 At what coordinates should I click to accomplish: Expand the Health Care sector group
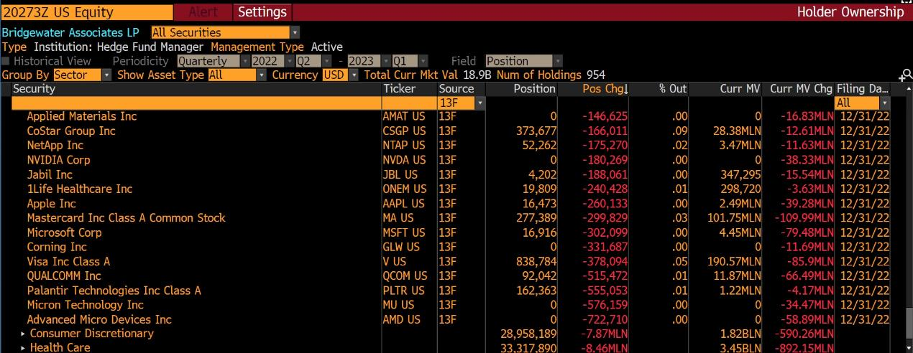23,348
